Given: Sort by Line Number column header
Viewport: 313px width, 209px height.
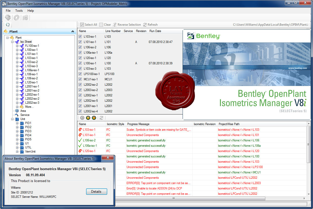Looking at the screenshot, I should [x=113, y=31].
